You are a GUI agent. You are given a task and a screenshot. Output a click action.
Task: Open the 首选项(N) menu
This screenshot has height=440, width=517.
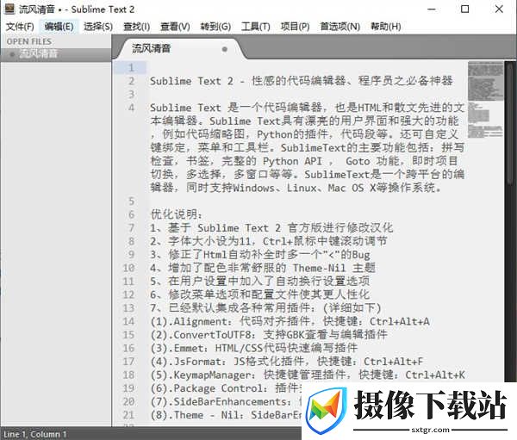pos(340,27)
